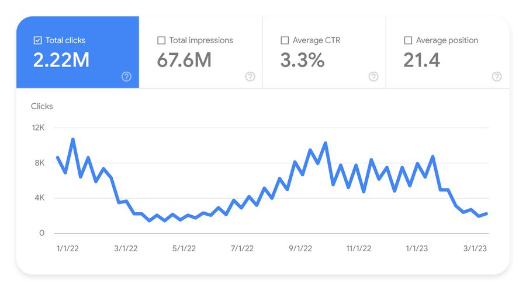Open help icon in Average position card
This screenshot has width=526, height=295.
[x=497, y=76]
